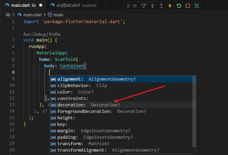Image resolution: width=228 pixels, height=155 pixels.
Task: Pause the debug session
Action: click(135, 6)
